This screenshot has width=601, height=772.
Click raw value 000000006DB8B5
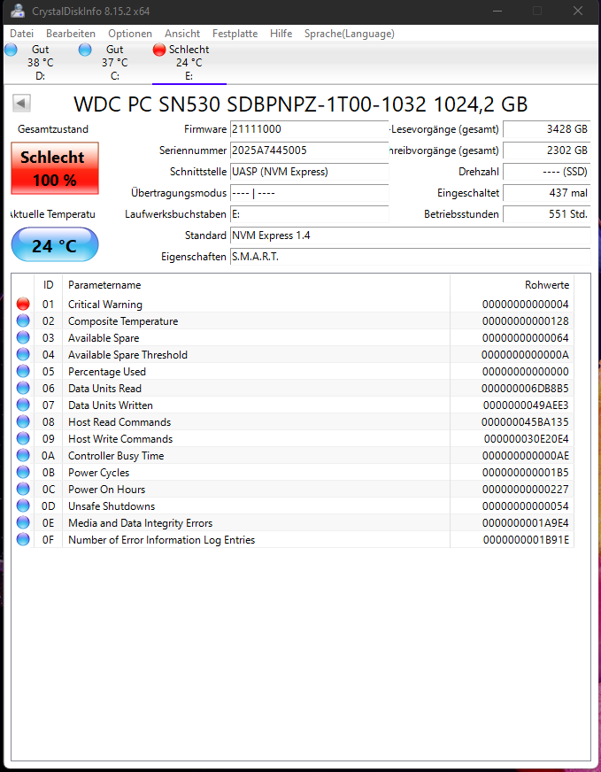click(x=525, y=389)
